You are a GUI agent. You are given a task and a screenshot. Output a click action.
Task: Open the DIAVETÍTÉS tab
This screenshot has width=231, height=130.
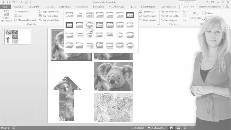tap(98, 7)
